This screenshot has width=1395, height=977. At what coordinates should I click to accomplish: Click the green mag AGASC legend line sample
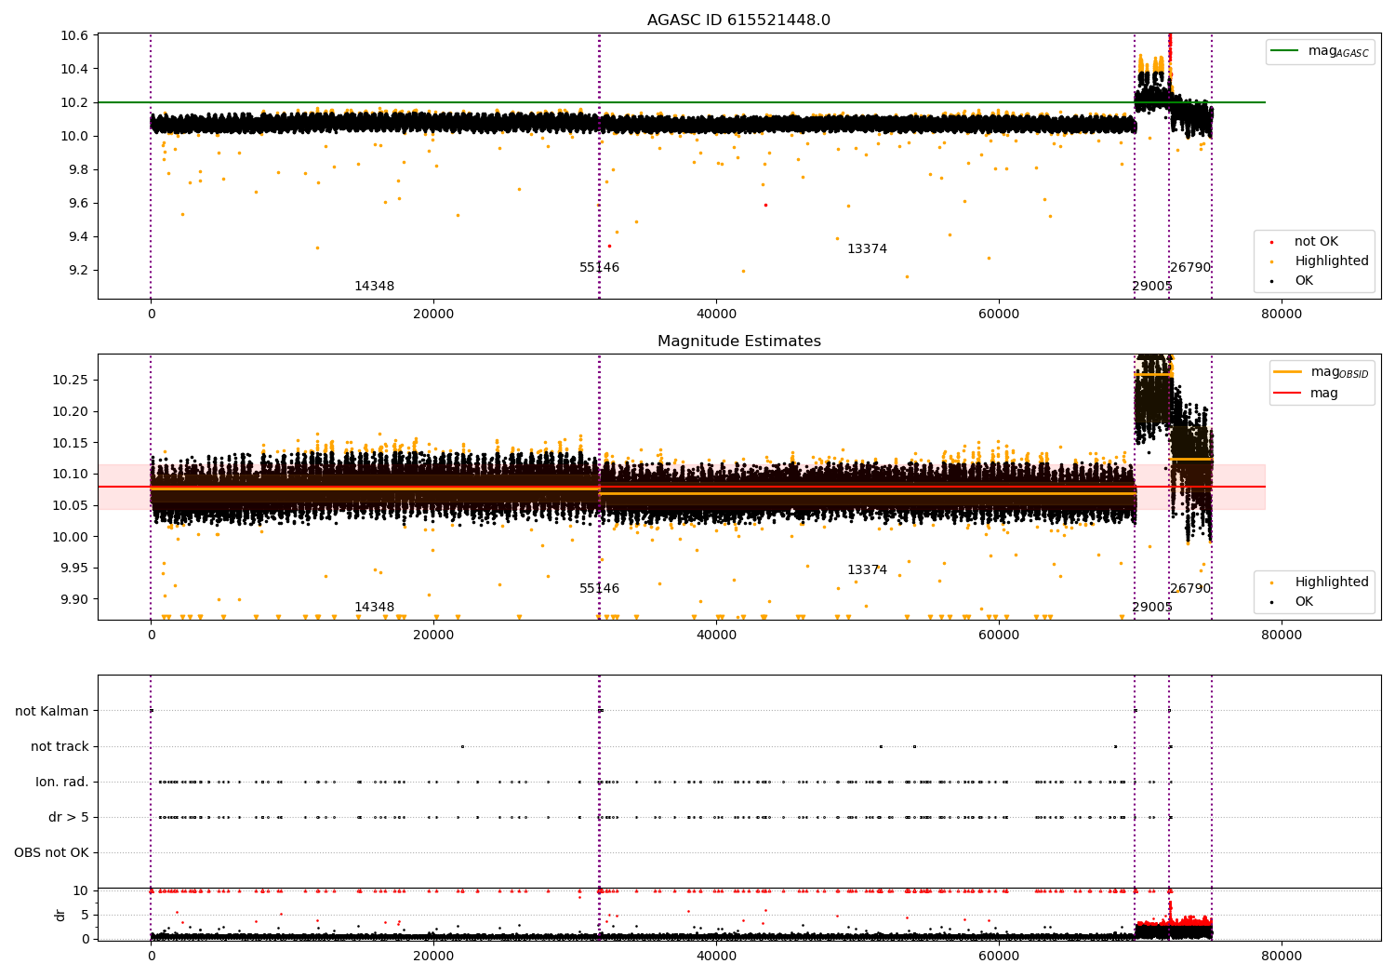tap(1284, 51)
